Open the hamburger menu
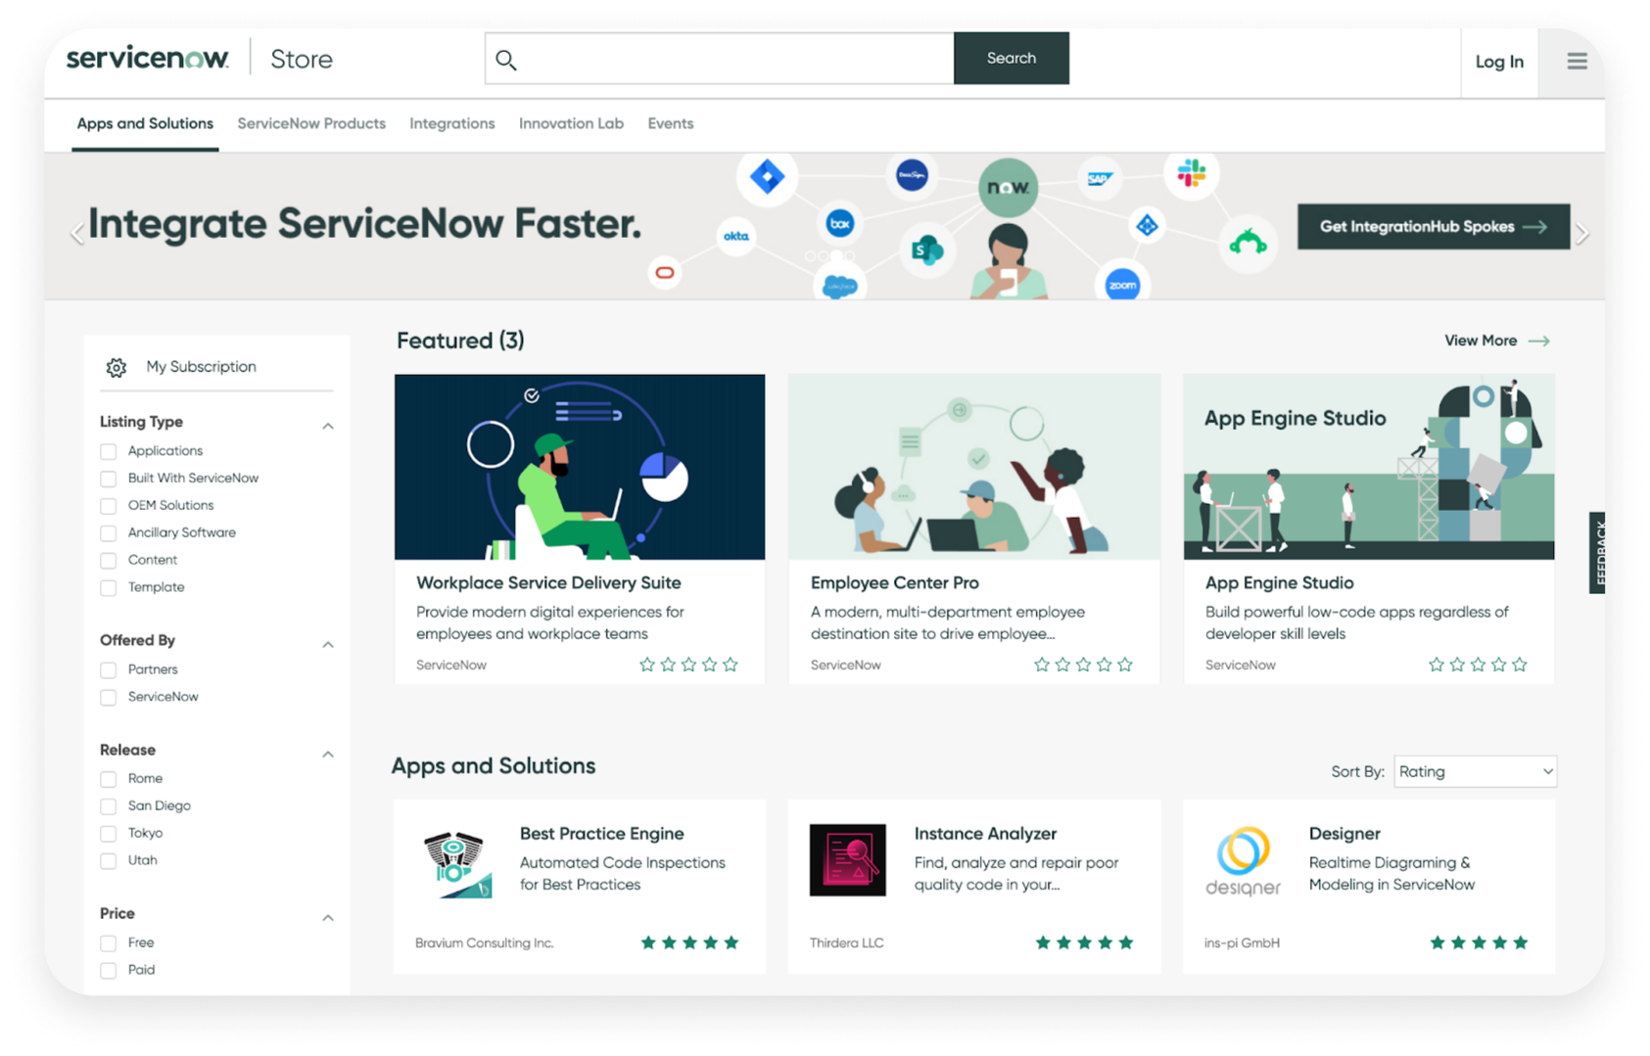 1577,61
